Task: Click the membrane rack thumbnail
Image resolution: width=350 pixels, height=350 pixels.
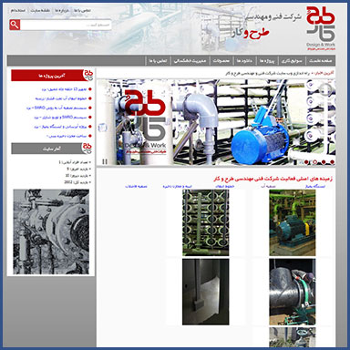Action: coord(206,222)
